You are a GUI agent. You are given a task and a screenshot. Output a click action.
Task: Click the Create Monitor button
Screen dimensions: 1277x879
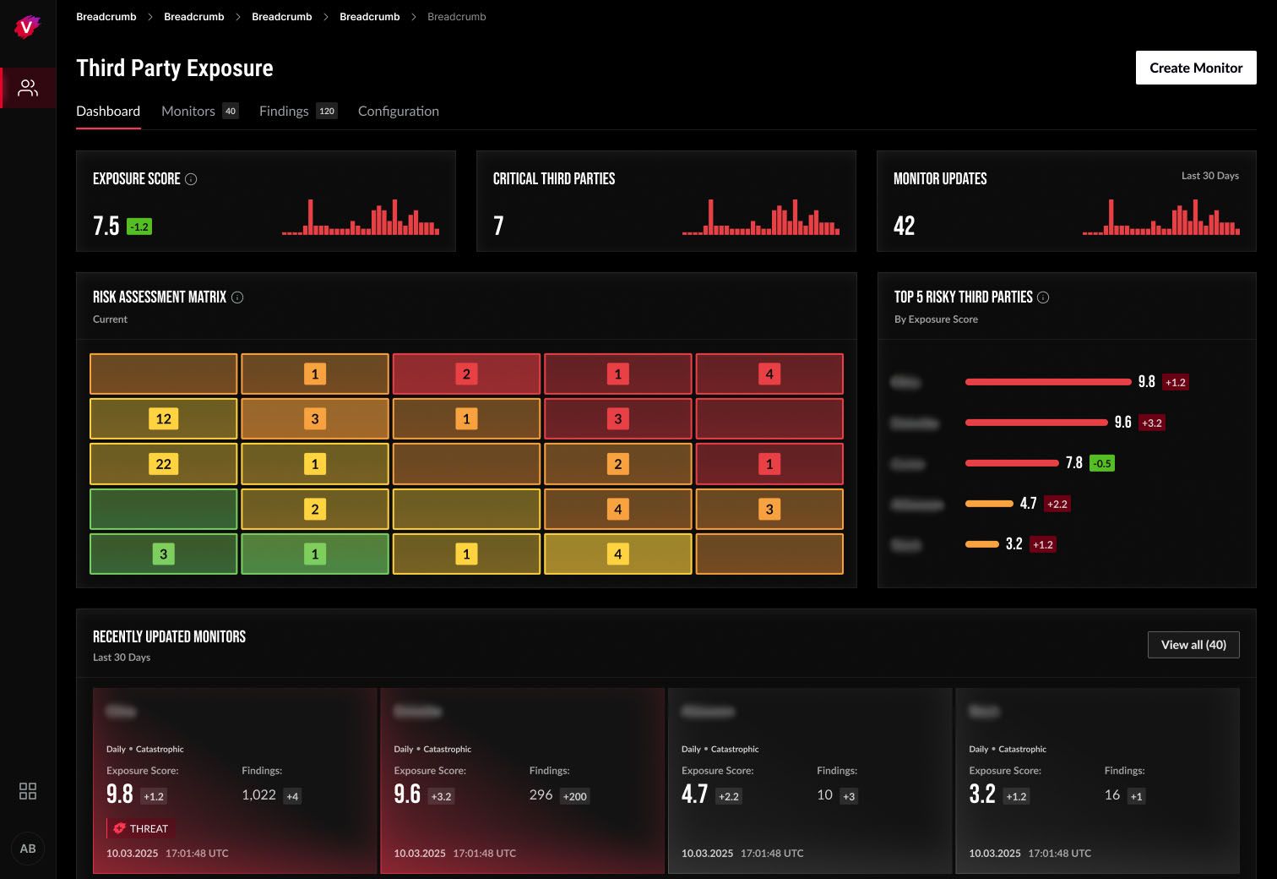(1196, 68)
